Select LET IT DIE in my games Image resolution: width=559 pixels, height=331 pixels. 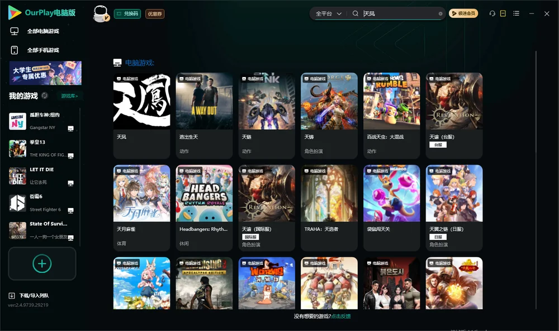42,176
